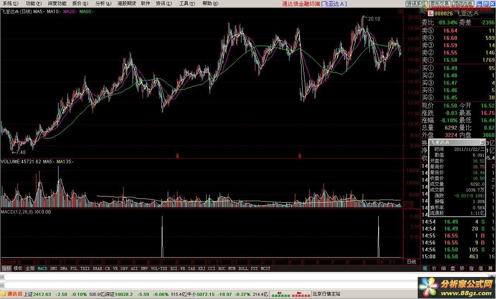Screen dimensions: 496x299
Task: Click the red L icon beside 000026
Action: pyautogui.click(x=430, y=14)
